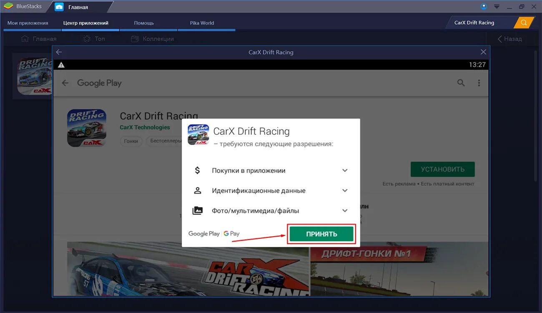Open the Топ section
The width and height of the screenshot is (542, 313).
(94, 39)
